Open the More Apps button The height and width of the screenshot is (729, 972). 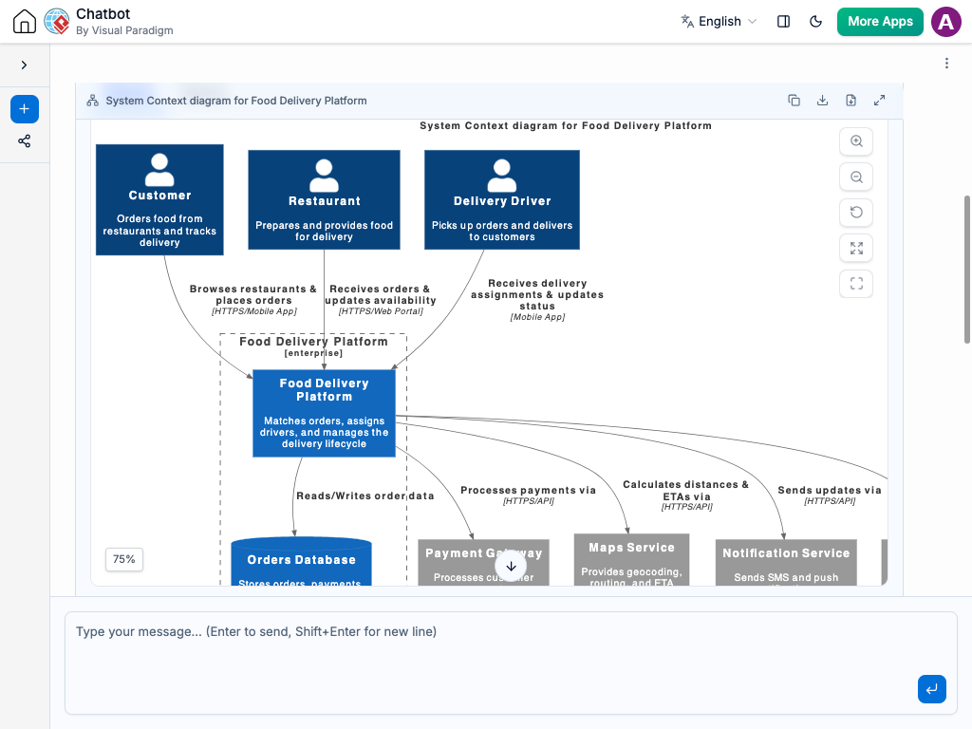880,21
